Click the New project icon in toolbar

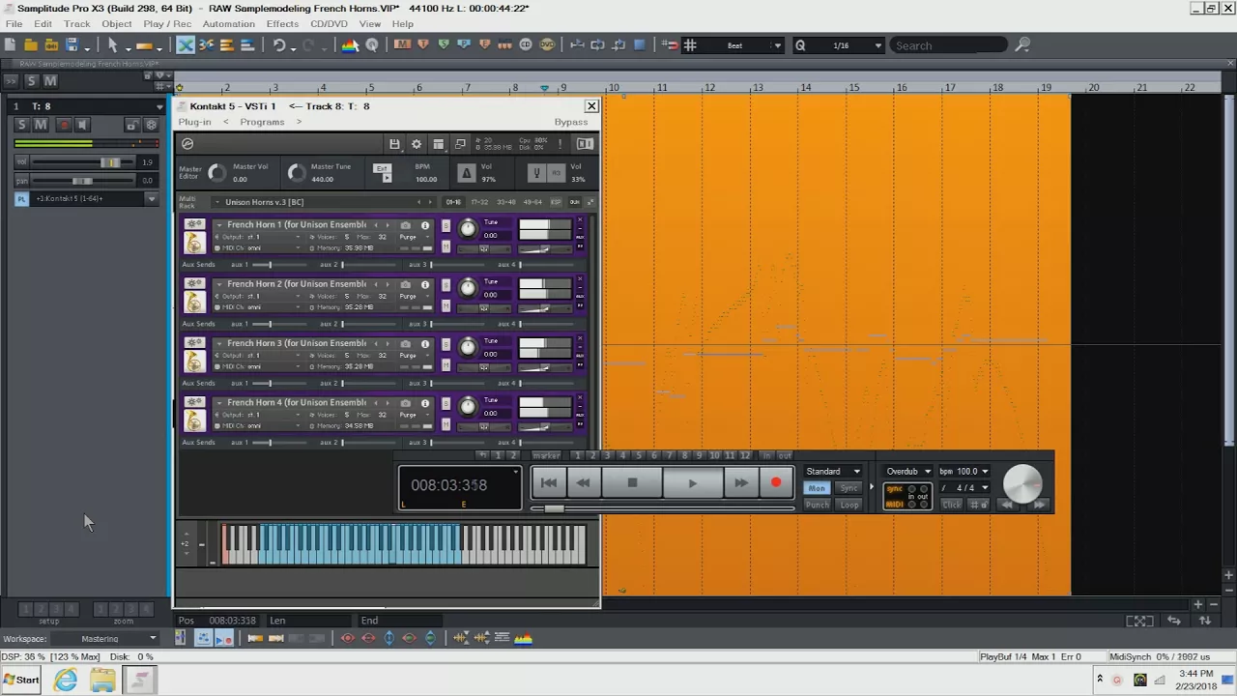pyautogui.click(x=10, y=45)
